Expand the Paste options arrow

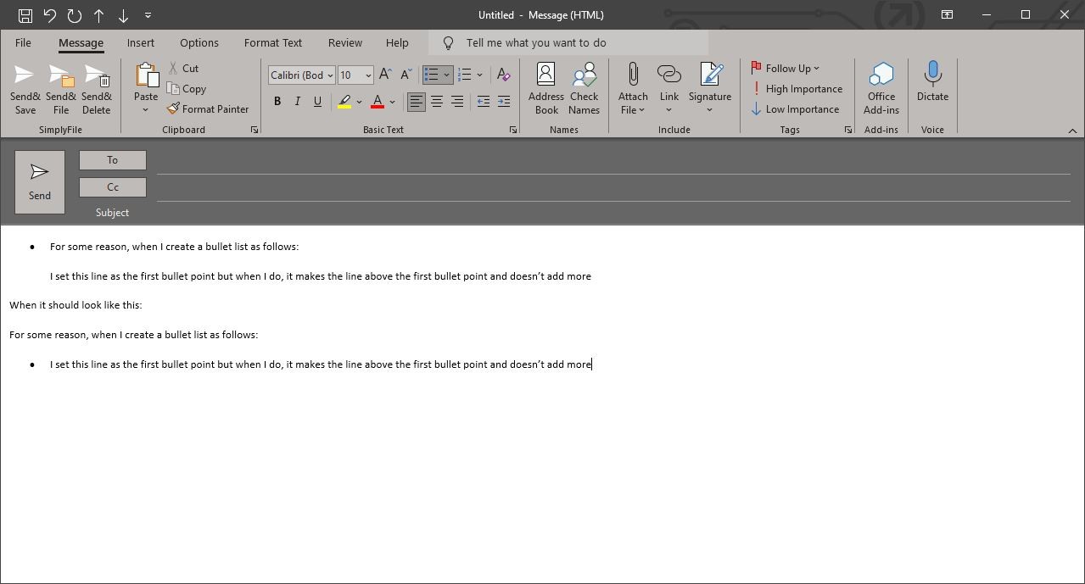145,110
